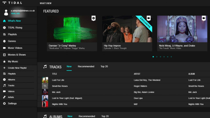Select the Top 20 tab under ALBUMS

tap(105, 116)
